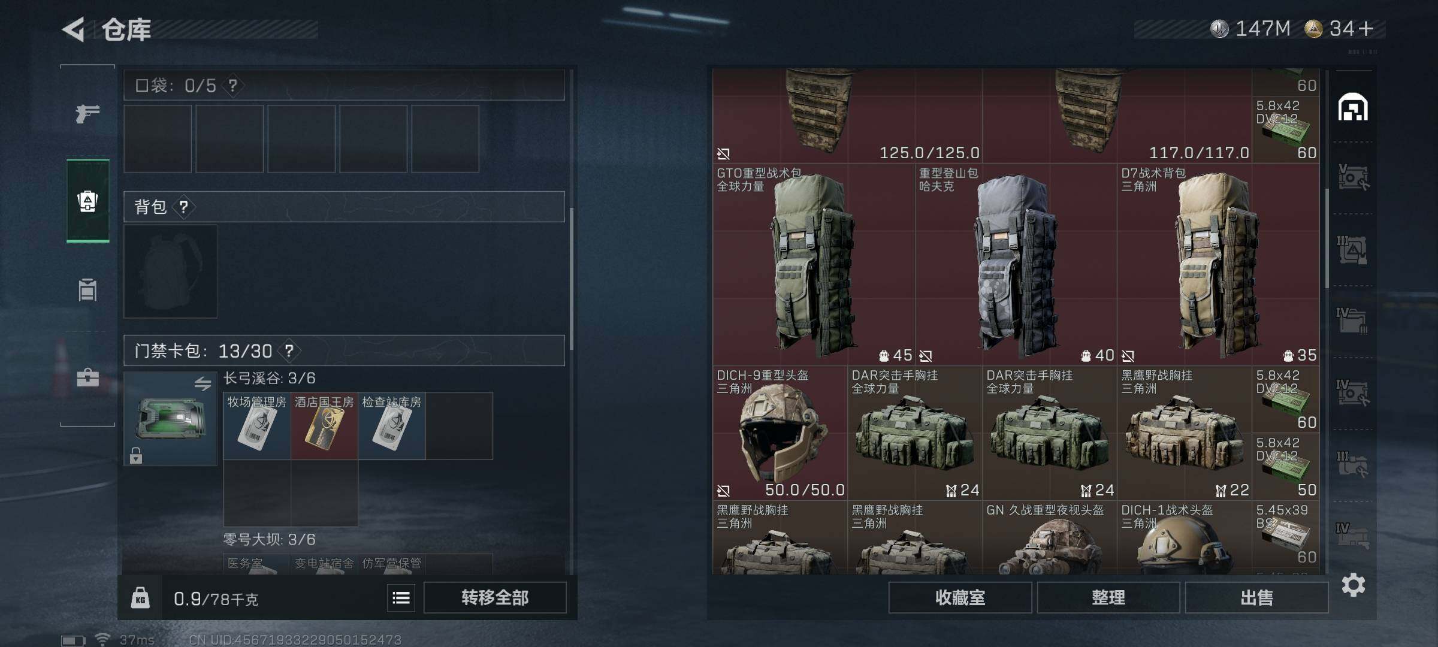Image resolution: width=1438 pixels, height=647 pixels.
Task: Click the 出售 sell button
Action: click(x=1256, y=597)
